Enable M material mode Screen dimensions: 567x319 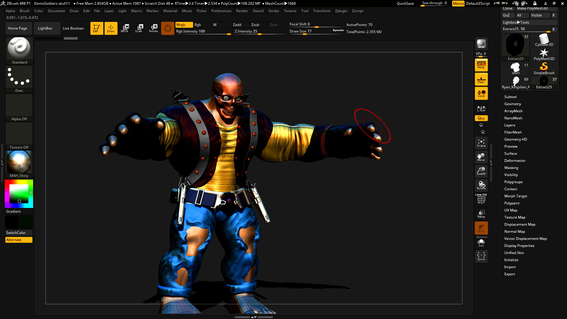221,25
